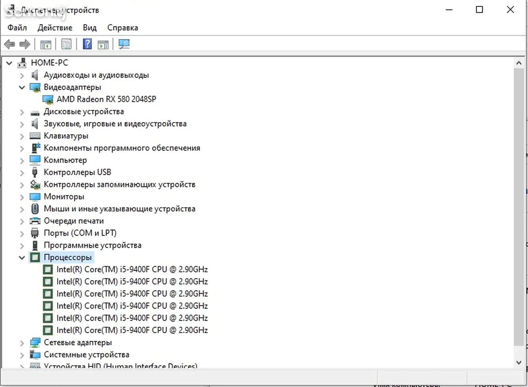Click the Очереди печати printer icon
528x387 pixels.
pos(35,221)
